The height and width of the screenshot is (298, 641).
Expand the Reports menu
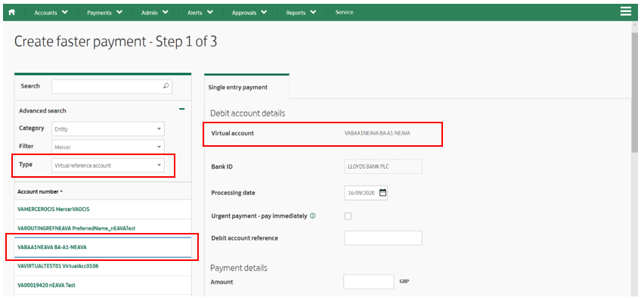pyautogui.click(x=301, y=13)
